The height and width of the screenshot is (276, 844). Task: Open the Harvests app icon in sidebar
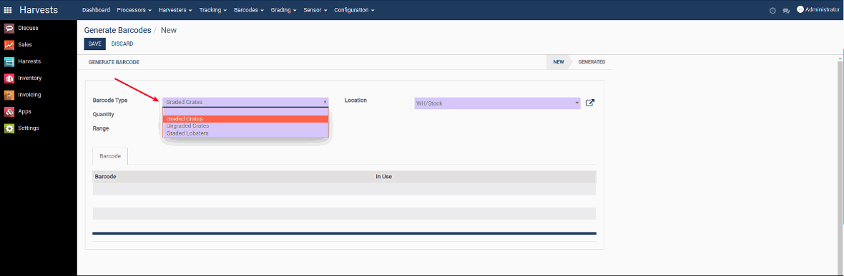tap(9, 61)
